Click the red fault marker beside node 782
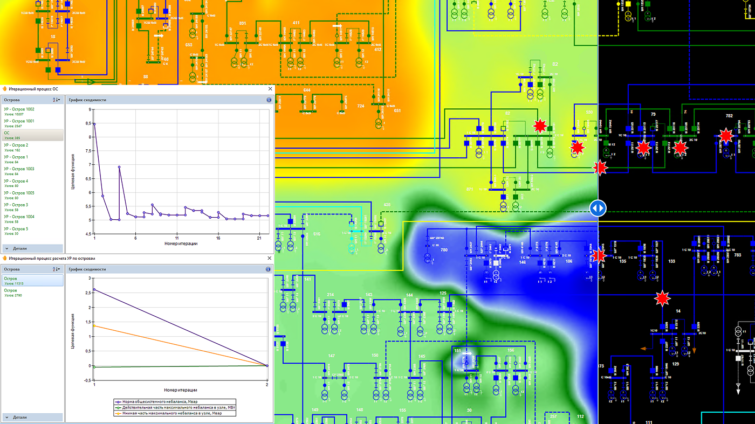 pos(726,136)
